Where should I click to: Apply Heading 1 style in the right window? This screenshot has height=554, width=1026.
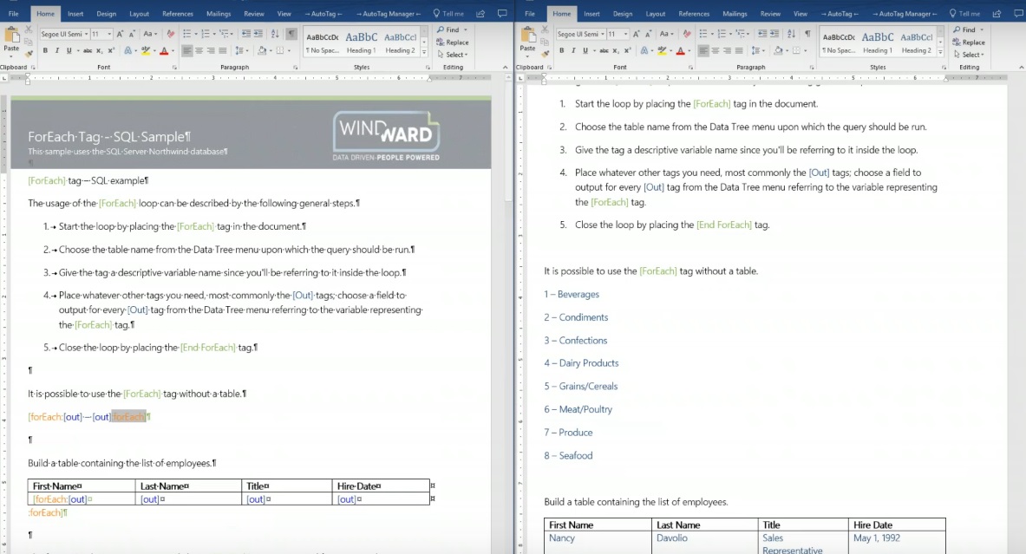coord(878,42)
